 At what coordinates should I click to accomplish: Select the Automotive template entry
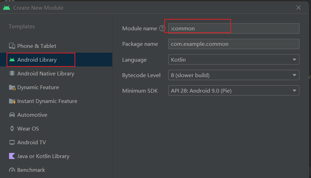pyautogui.click(x=32, y=115)
